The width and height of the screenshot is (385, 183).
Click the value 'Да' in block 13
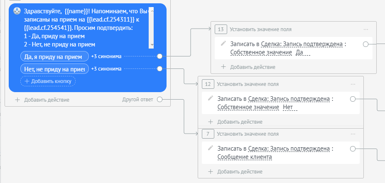(x=303, y=52)
